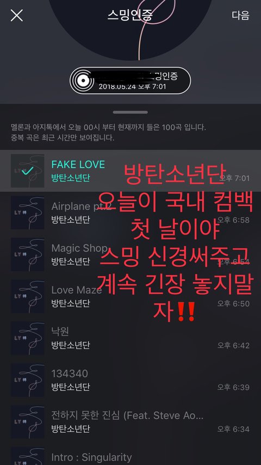The width and height of the screenshot is (261, 465).
Task: Tap the 낙원 album thumbnail
Action: tap(28, 338)
